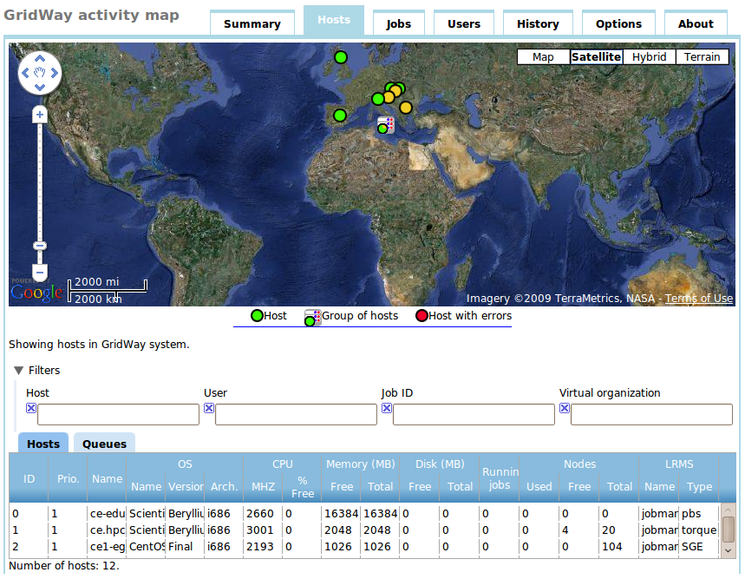745x579 pixels.
Task: Click the green marker west of yellow cluster
Action: point(378,99)
